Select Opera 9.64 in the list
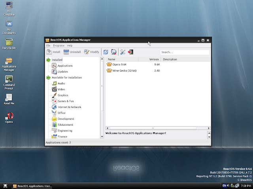253x189 pixels. [x=119, y=65]
